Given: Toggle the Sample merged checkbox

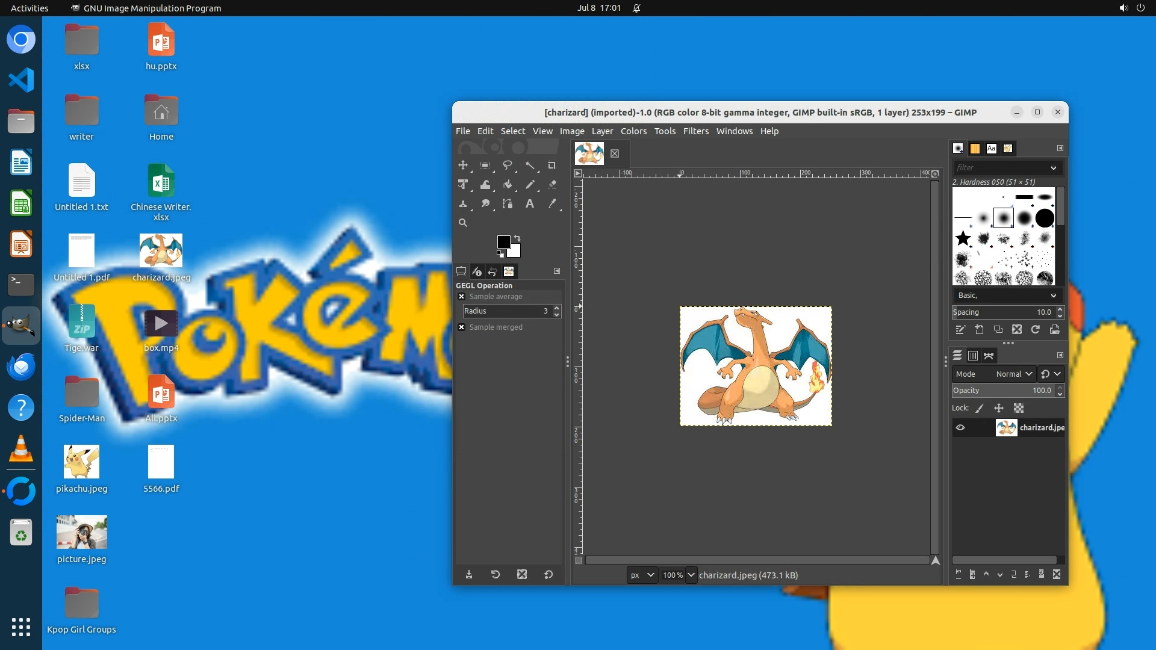Looking at the screenshot, I should click(462, 327).
